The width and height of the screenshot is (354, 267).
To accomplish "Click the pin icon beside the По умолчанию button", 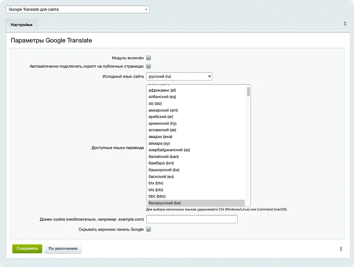I will pos(341,249).
